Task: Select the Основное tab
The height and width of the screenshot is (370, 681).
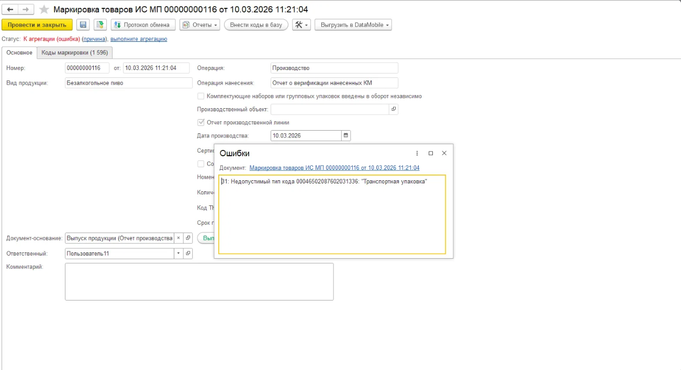Action: point(19,53)
